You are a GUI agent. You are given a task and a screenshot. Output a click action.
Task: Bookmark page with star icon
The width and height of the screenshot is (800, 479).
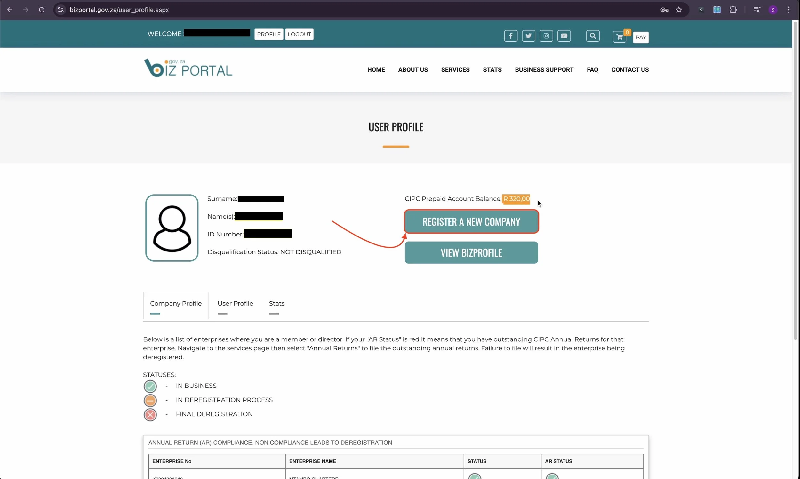pyautogui.click(x=679, y=10)
